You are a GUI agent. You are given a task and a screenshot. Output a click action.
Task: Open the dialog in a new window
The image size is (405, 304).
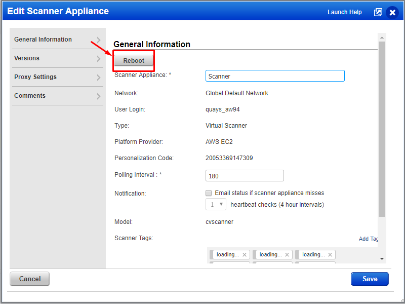[378, 12]
